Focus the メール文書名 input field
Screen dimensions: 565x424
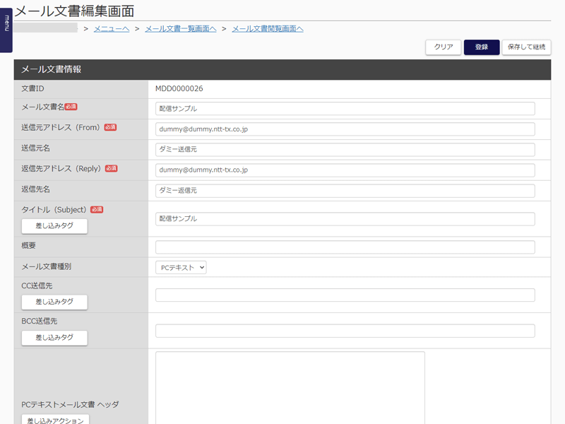click(345, 109)
